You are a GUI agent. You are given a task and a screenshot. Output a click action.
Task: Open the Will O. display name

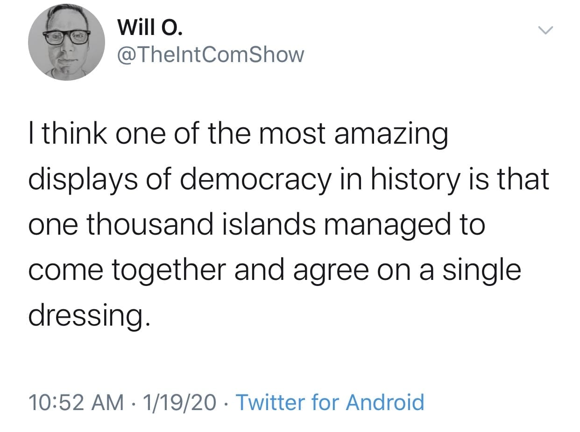click(150, 28)
